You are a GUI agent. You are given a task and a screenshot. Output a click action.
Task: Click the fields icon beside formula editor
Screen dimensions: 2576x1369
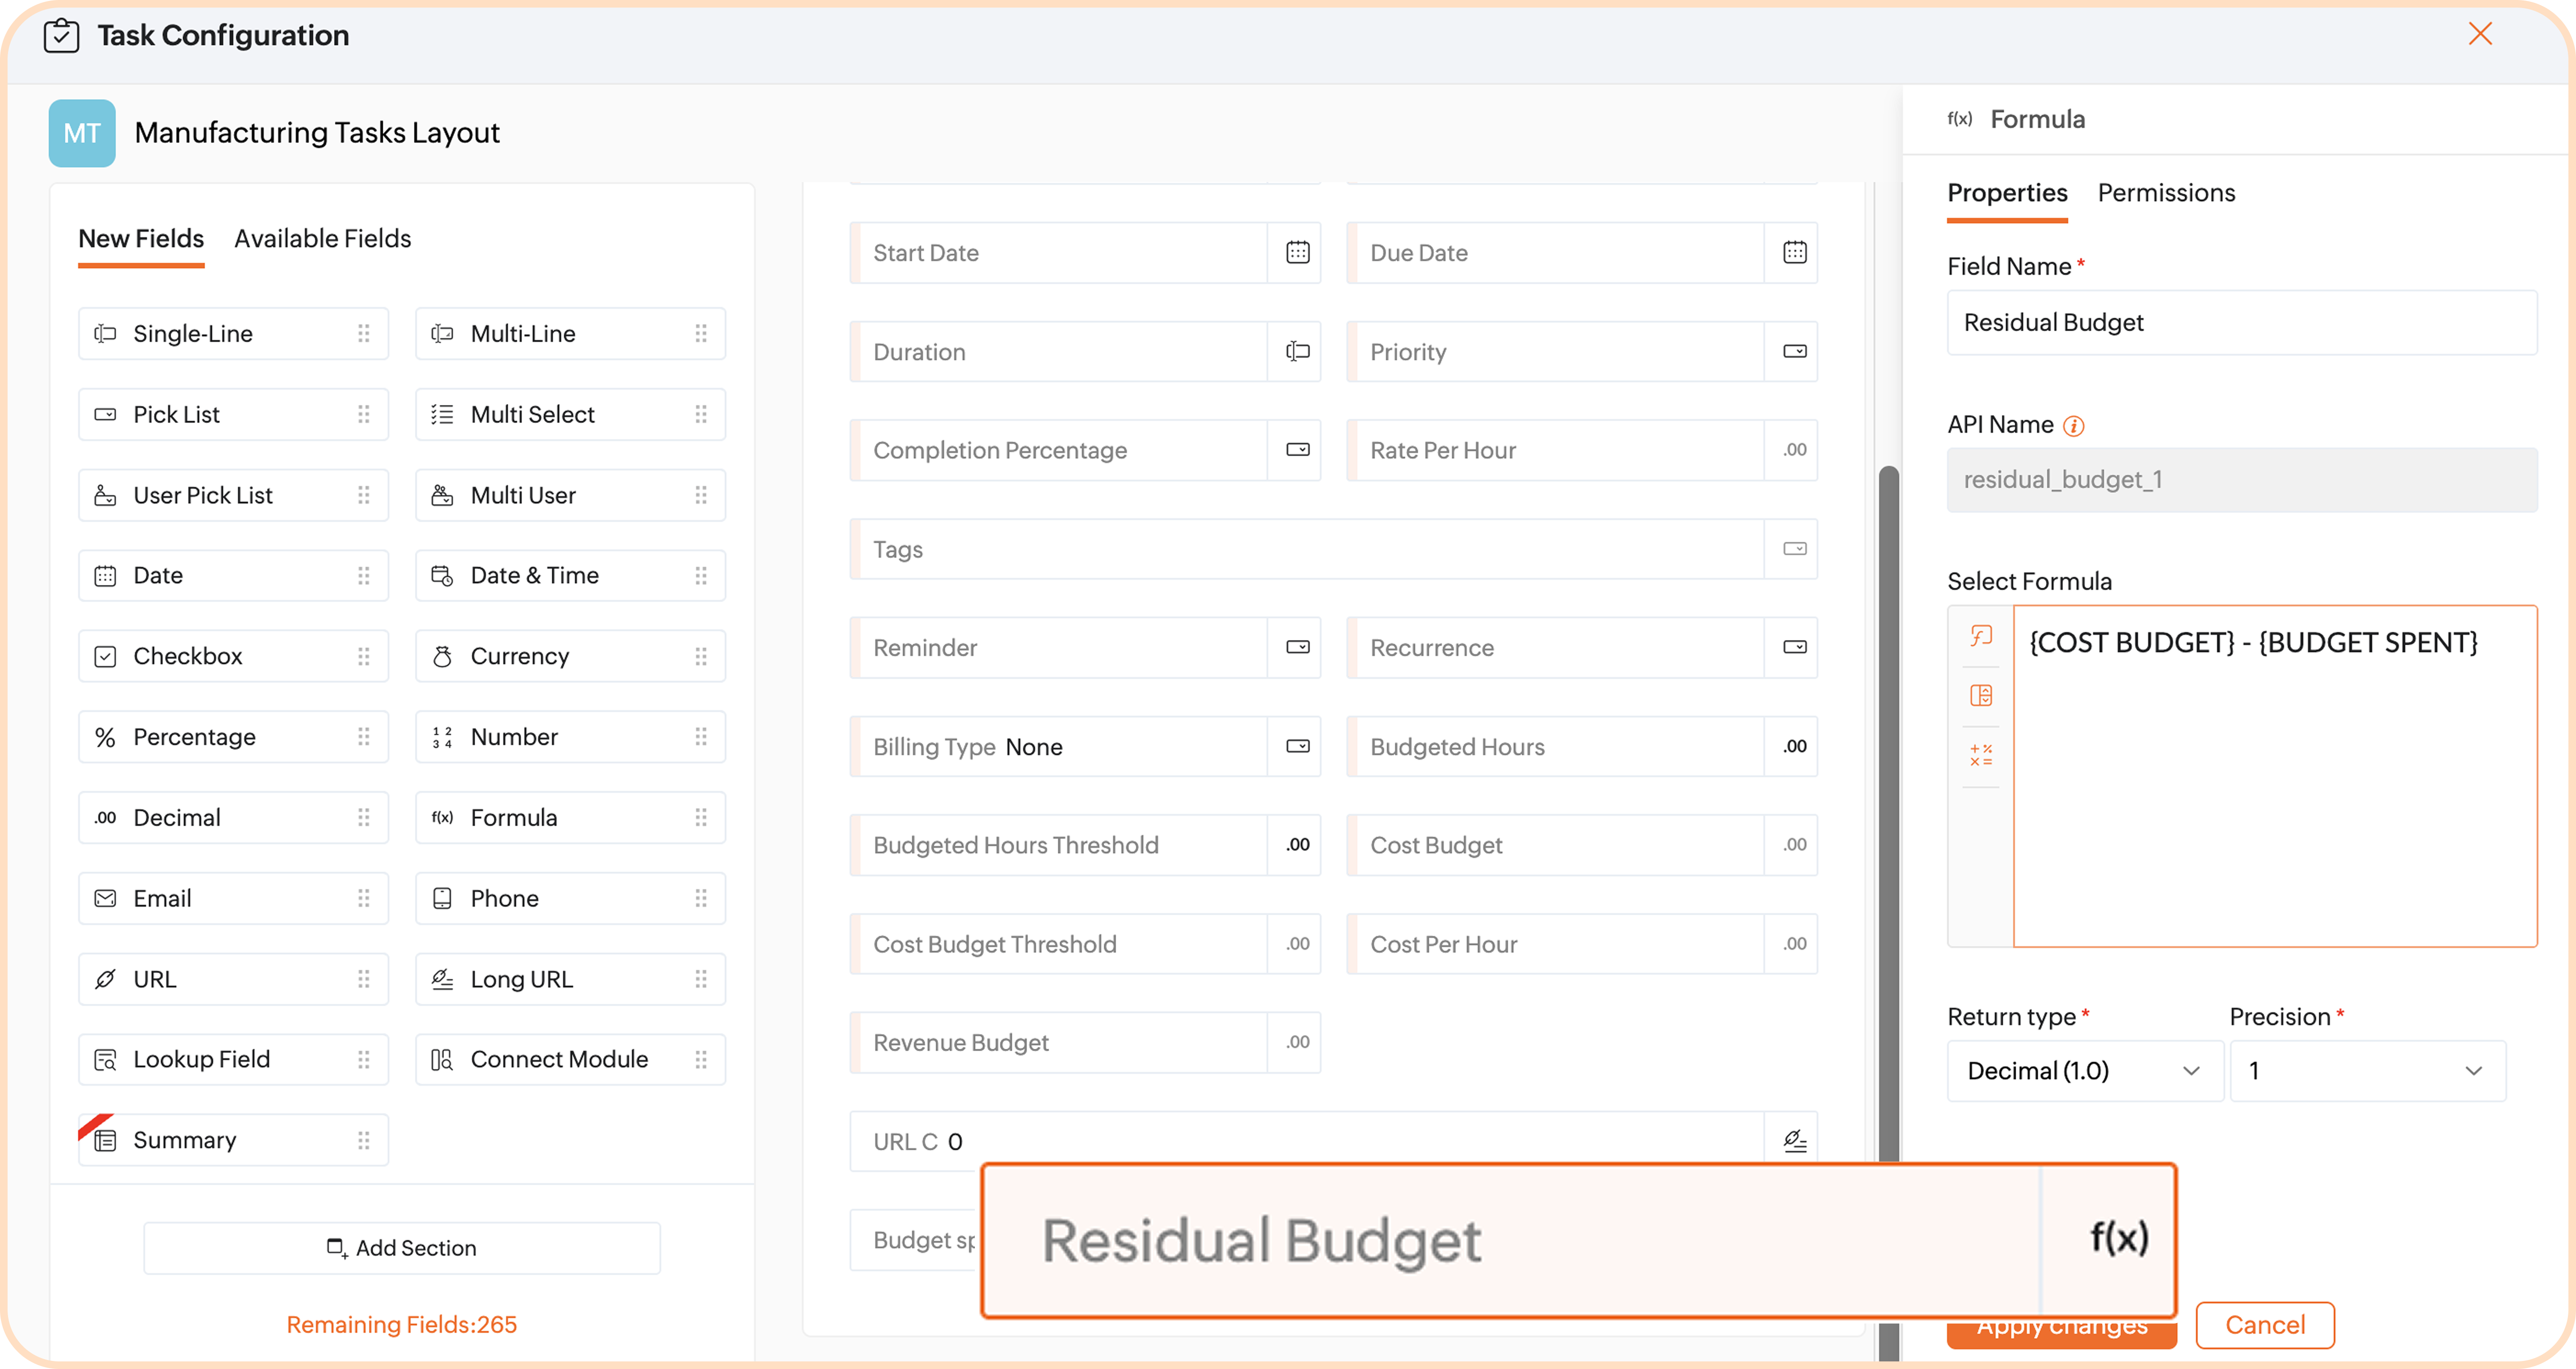pyautogui.click(x=1981, y=696)
